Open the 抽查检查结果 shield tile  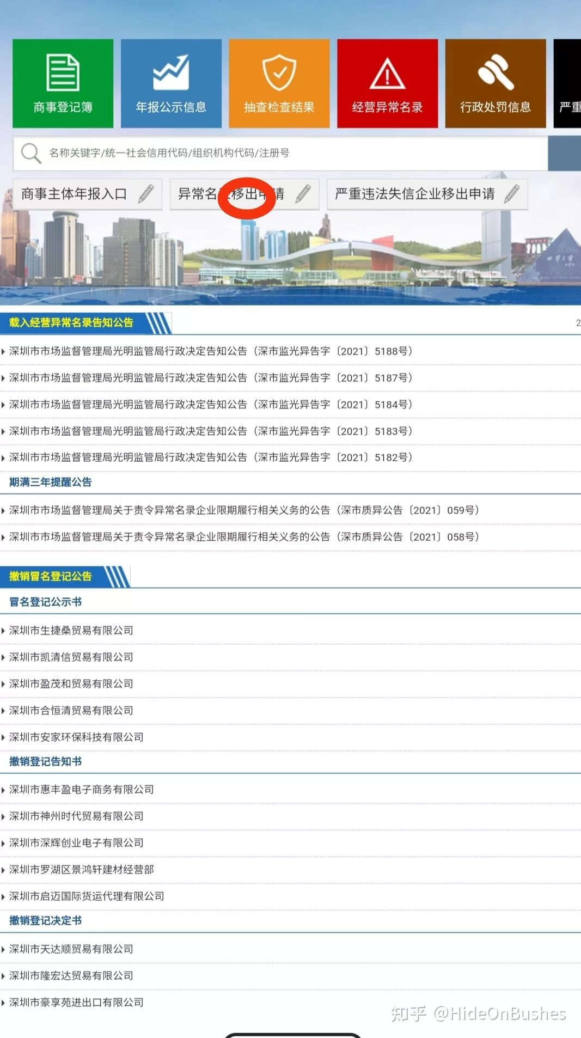279,83
